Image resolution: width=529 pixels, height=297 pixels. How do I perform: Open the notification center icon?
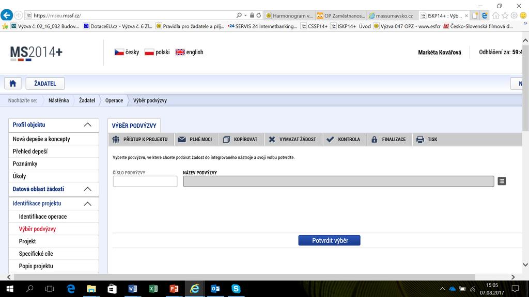515,289
